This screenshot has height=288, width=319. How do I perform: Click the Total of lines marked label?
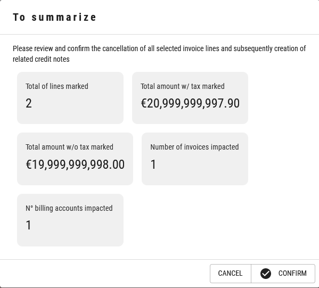tap(57, 86)
